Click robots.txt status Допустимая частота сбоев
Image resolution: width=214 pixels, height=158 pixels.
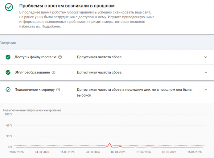click(x=100, y=57)
